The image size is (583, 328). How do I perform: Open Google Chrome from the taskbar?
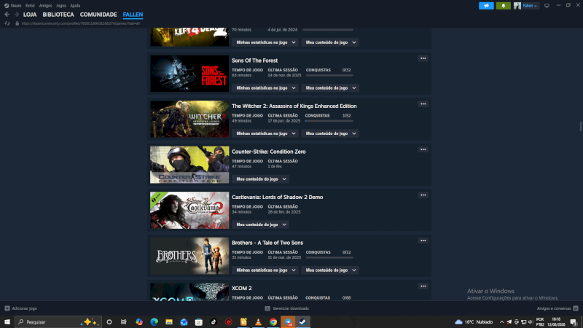273,322
